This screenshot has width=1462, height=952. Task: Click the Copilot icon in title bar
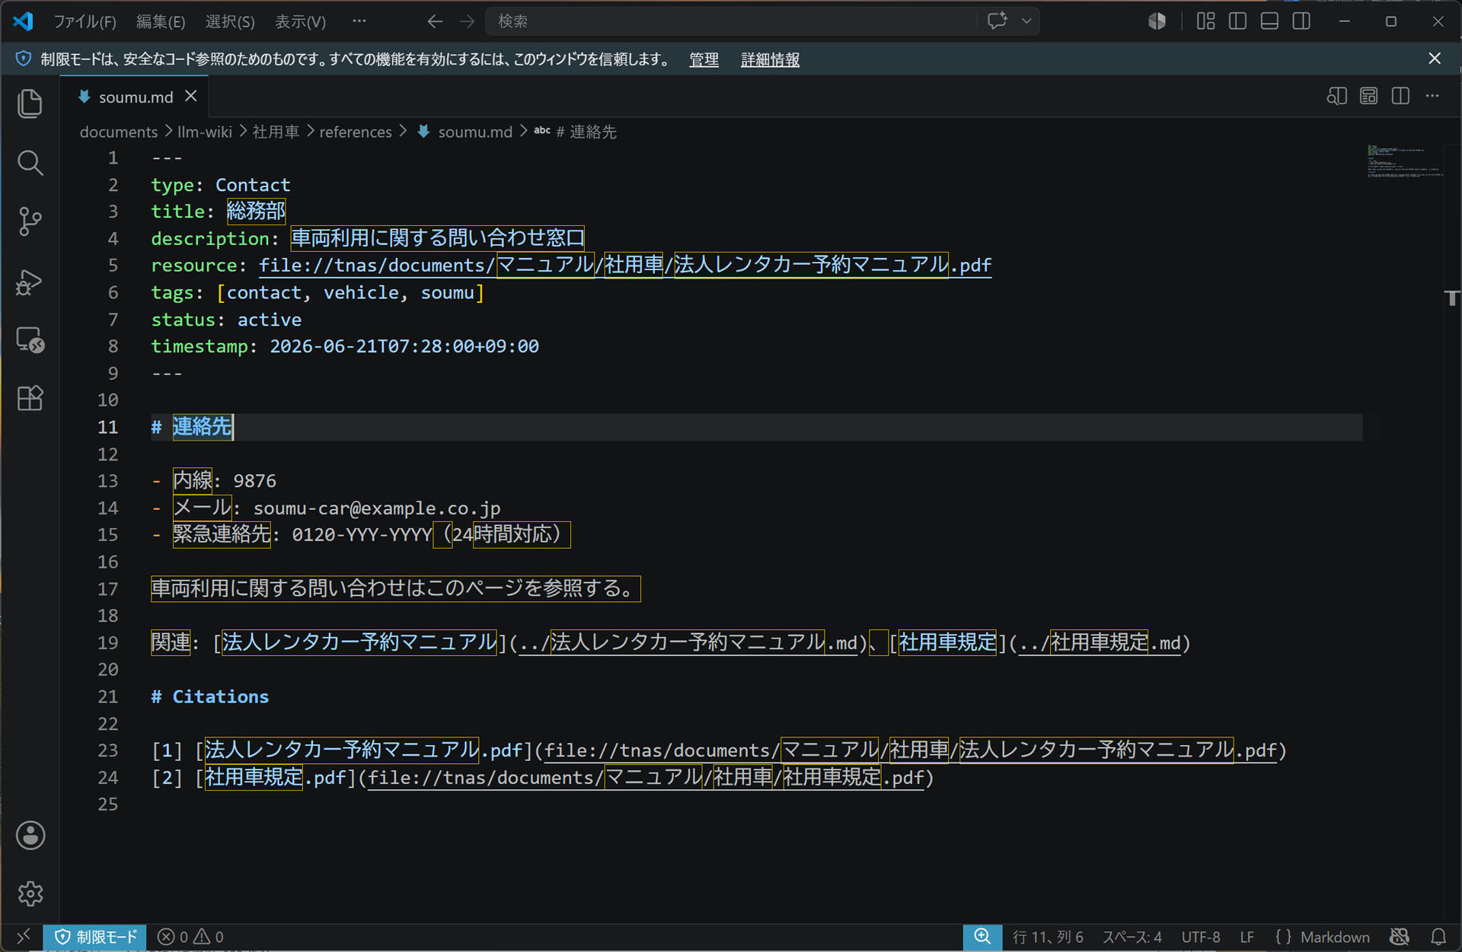point(1157,21)
